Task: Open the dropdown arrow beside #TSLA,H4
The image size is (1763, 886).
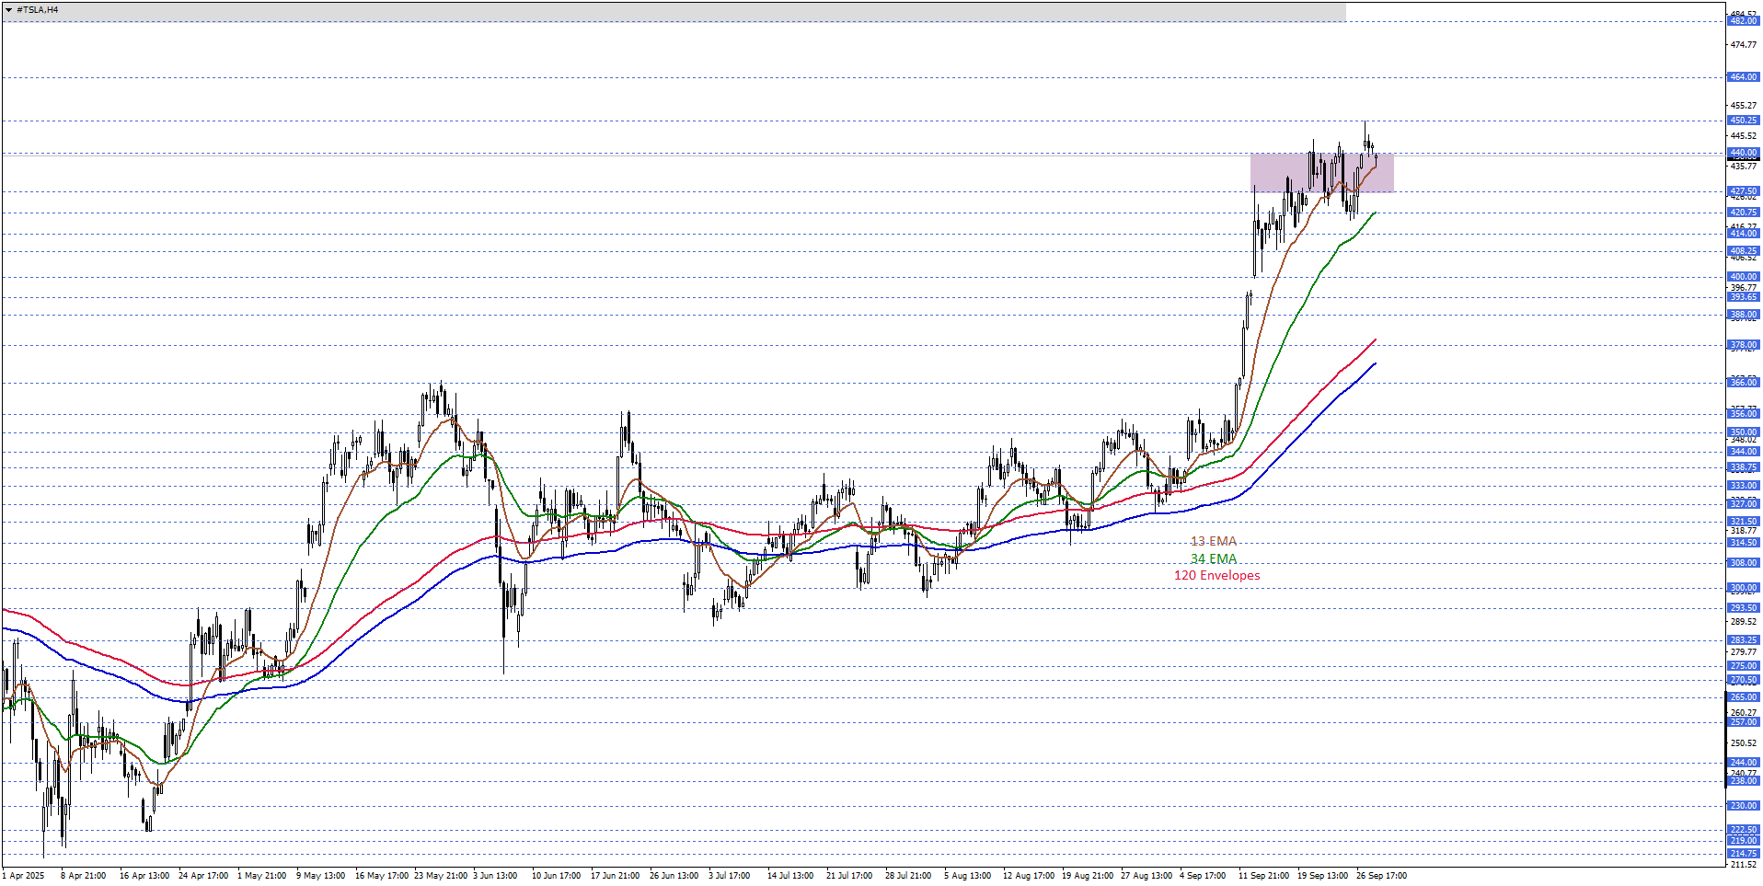Action: click(8, 10)
